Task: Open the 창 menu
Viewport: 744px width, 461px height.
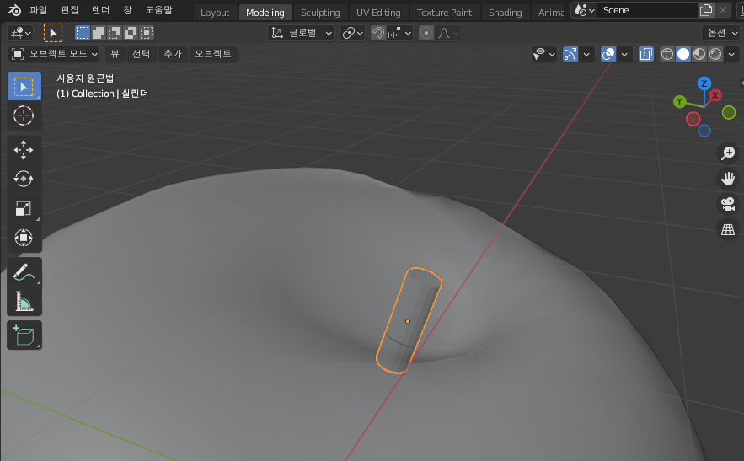Action: coord(127,10)
